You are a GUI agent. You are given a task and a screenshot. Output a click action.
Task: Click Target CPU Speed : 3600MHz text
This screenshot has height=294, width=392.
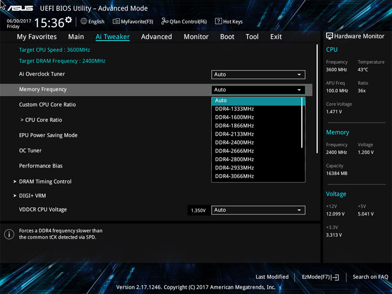[x=54, y=50]
